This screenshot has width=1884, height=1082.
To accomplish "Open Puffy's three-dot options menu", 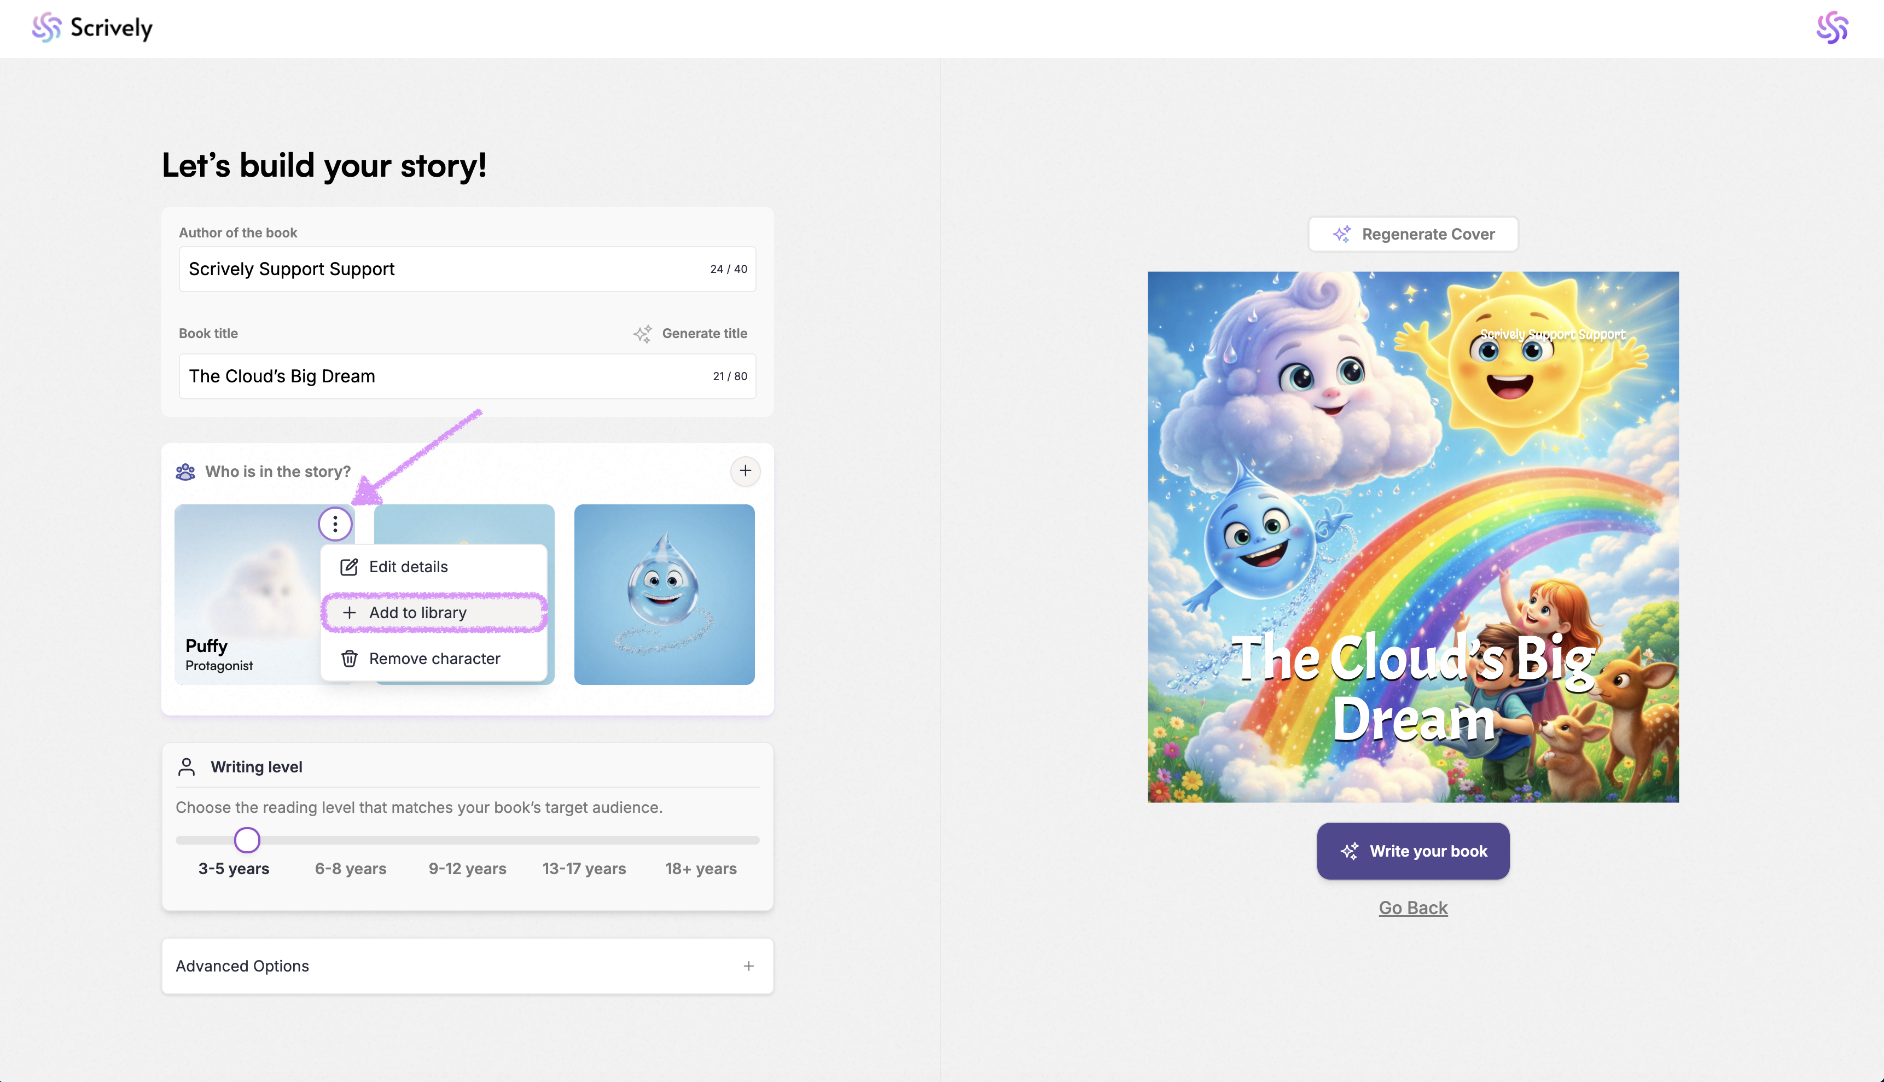I will coord(335,525).
